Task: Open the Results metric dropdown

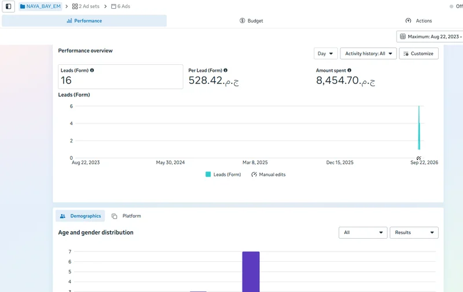Action: point(414,232)
